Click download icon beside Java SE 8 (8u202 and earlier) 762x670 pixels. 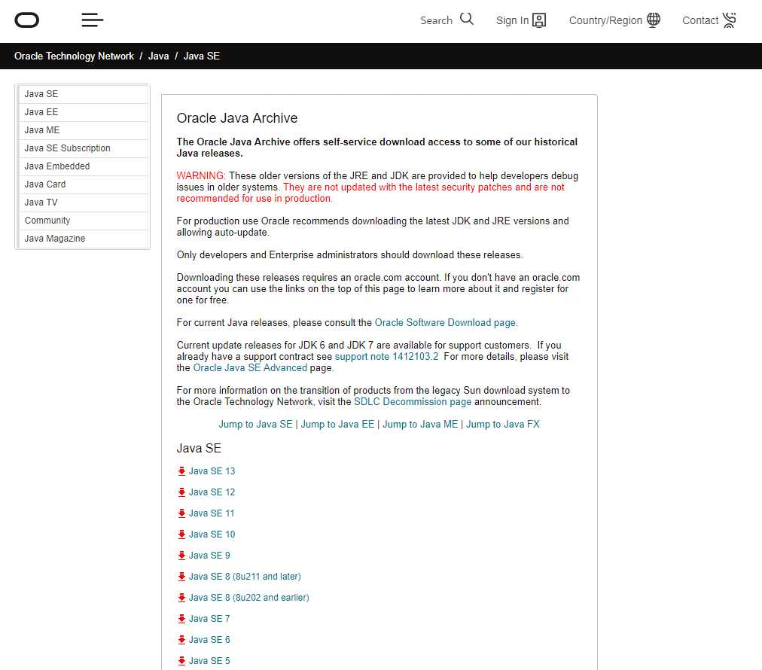coord(181,598)
